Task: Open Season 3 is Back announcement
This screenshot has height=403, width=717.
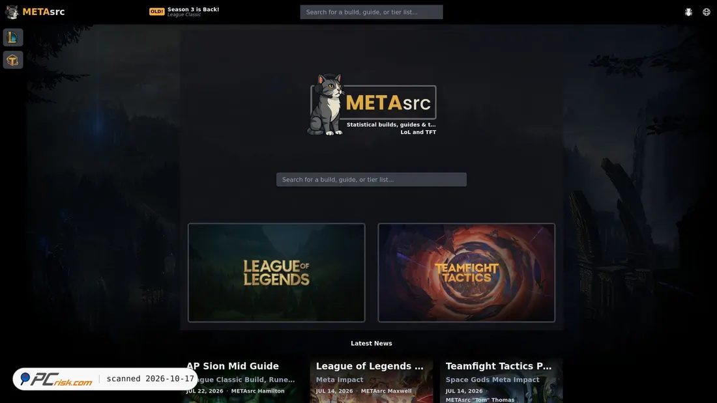Action: coord(193,9)
